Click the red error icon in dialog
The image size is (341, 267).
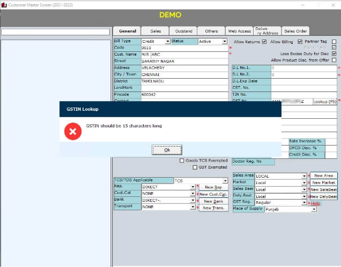73,131
